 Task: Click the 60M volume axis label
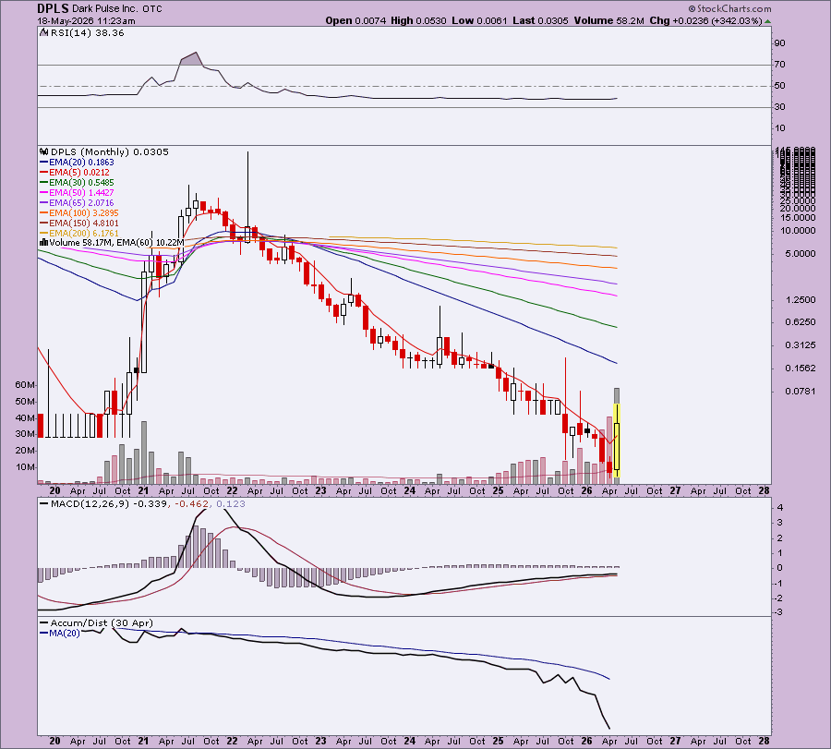(25, 385)
